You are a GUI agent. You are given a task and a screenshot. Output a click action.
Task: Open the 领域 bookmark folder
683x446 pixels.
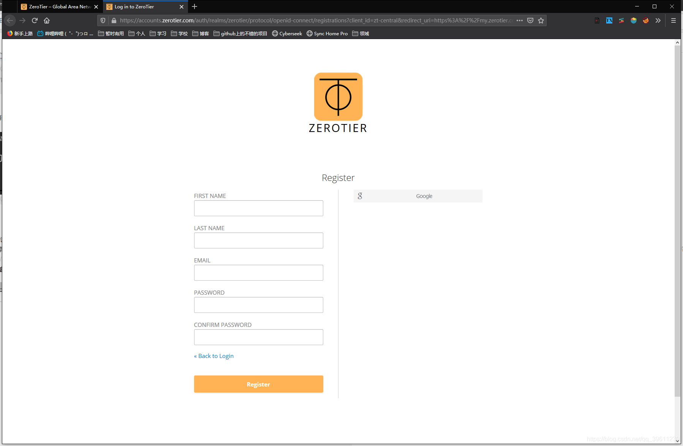click(360, 33)
